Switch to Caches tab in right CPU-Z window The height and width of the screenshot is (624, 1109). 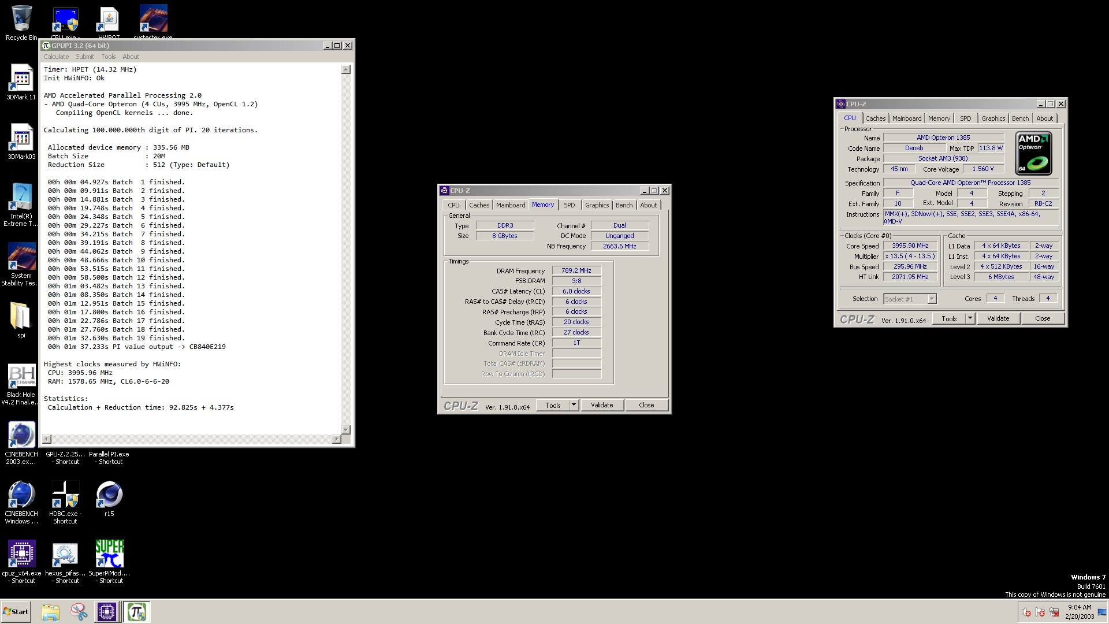pyautogui.click(x=875, y=118)
